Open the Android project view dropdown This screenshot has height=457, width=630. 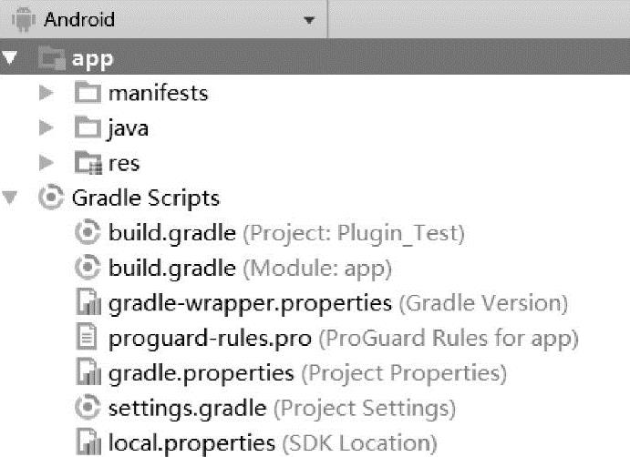pyautogui.click(x=308, y=20)
